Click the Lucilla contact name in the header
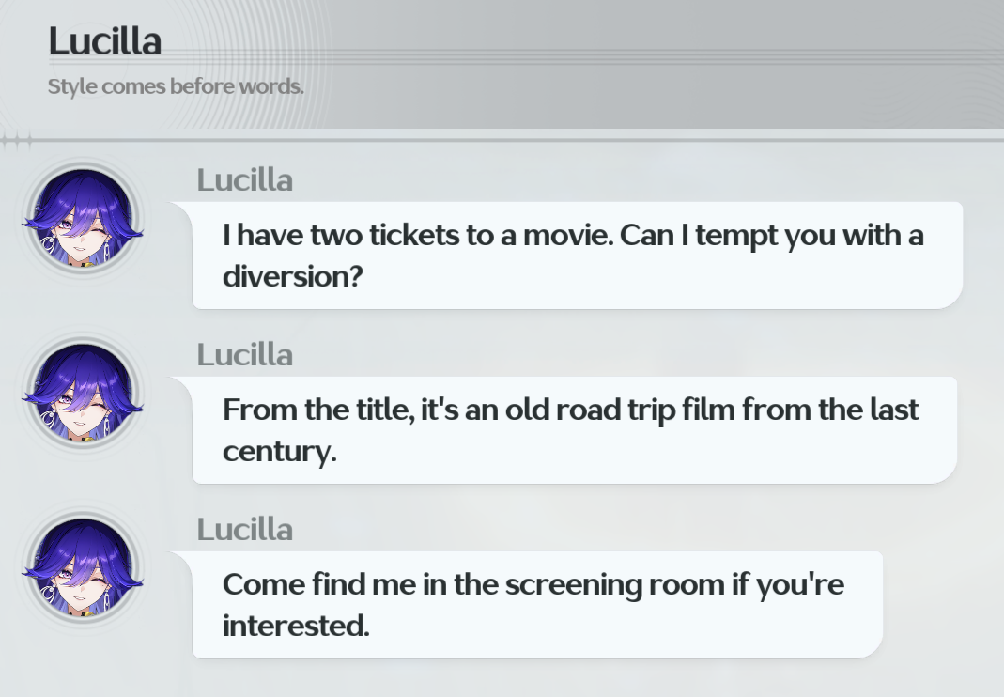The image size is (1004, 697). 104,41
